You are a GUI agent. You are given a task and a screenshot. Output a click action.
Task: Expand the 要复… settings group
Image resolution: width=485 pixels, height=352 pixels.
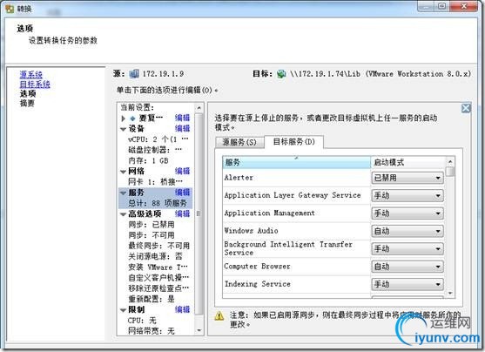(123, 118)
